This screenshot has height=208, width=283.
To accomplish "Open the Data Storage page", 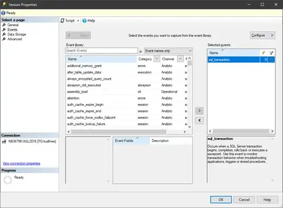I will (x=17, y=34).
